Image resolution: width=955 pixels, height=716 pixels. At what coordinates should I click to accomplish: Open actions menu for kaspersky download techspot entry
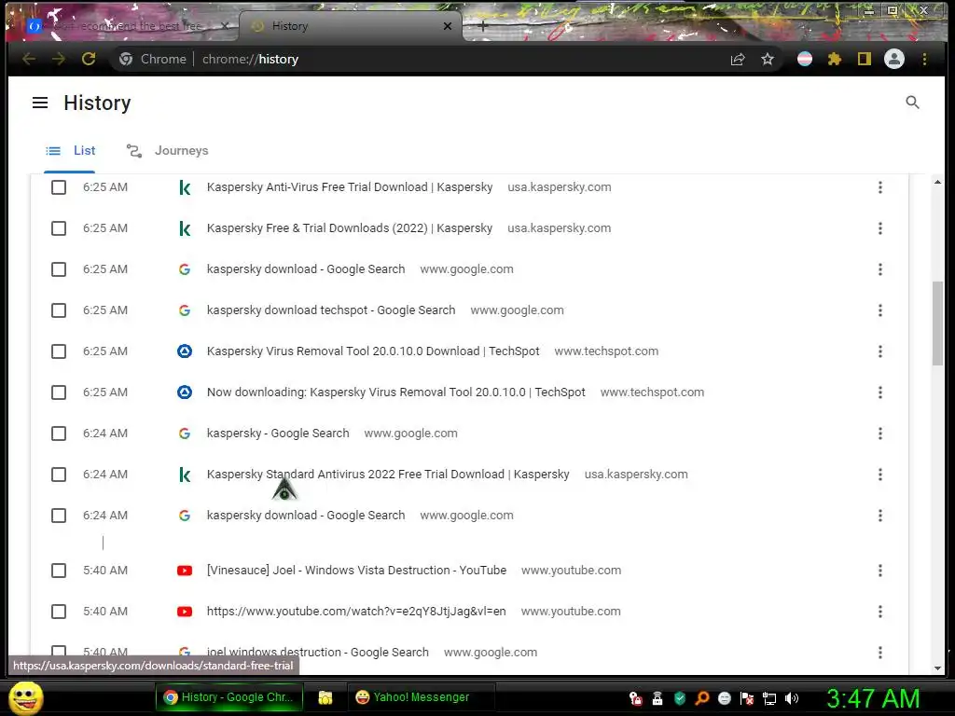click(880, 310)
